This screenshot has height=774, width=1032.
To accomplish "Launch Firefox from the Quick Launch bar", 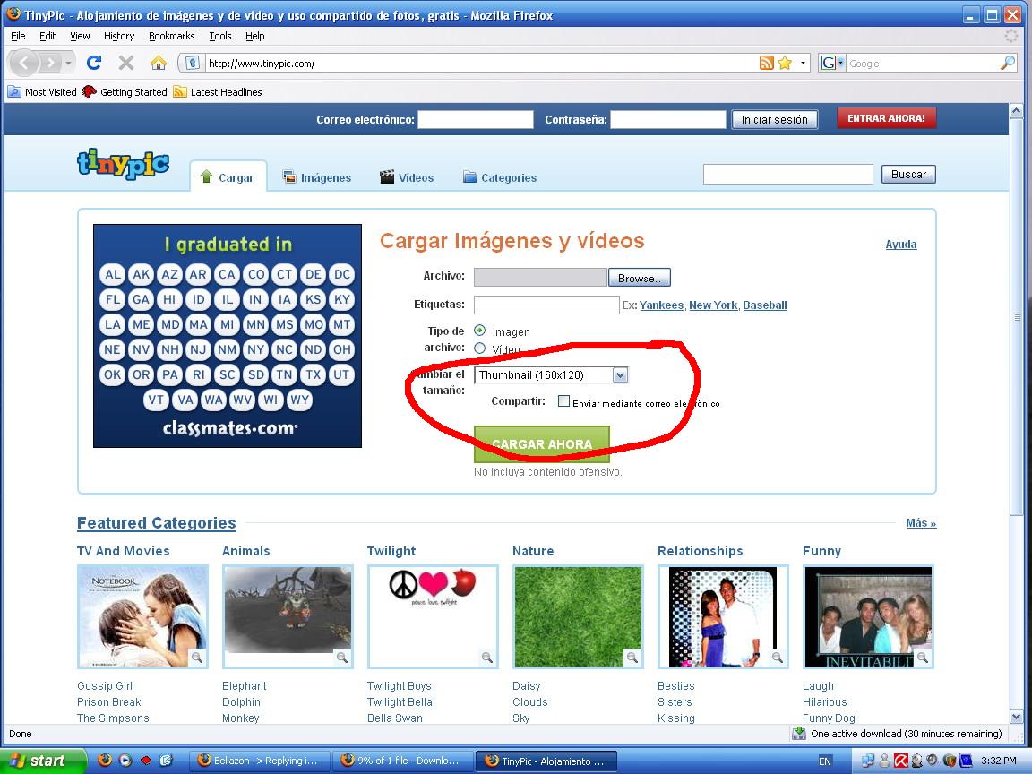I will pos(105,761).
